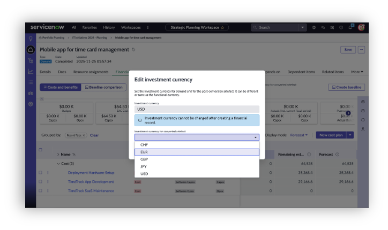
Task: Click info icon next to Remaining est. column
Action: [309, 155]
